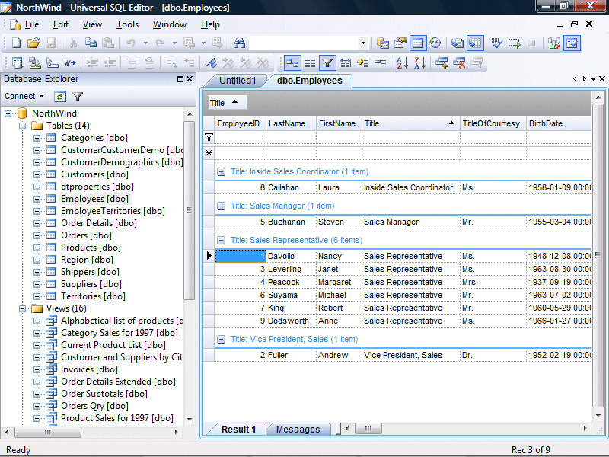The width and height of the screenshot is (609, 457).
Task: Paste from clipboard using the toolbar icon
Action: [x=108, y=43]
